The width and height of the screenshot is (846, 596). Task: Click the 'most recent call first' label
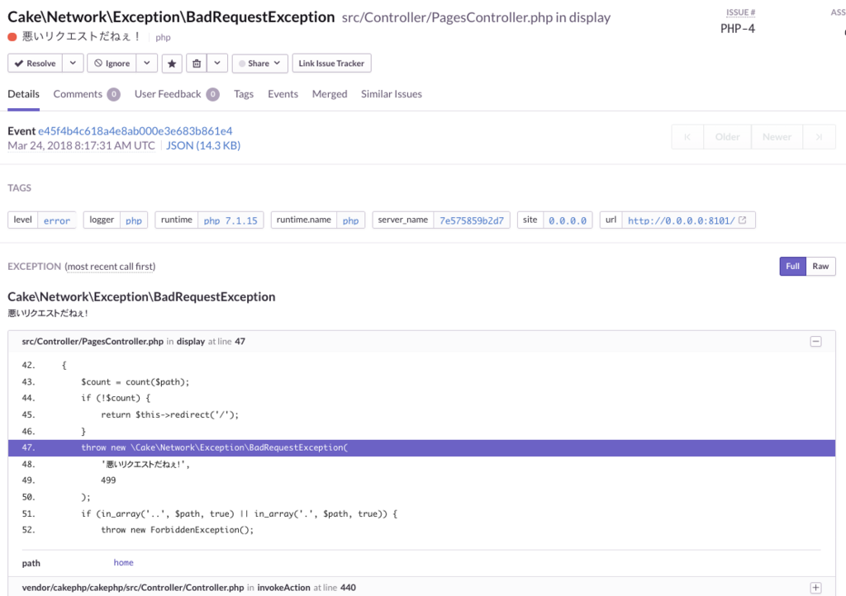coord(110,266)
